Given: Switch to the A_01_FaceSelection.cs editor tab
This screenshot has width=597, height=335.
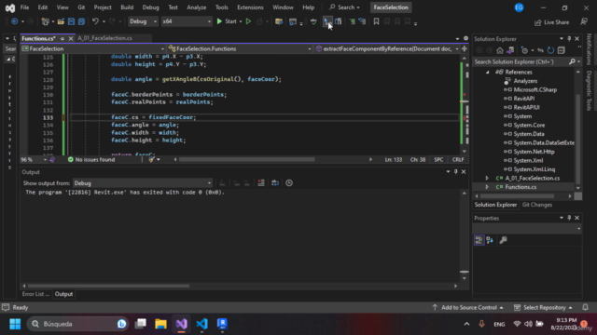Looking at the screenshot, I should pyautogui.click(x=105, y=38).
